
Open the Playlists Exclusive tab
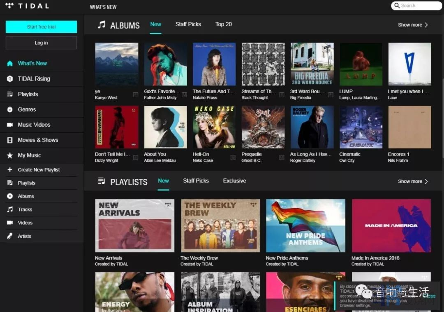tap(234, 181)
